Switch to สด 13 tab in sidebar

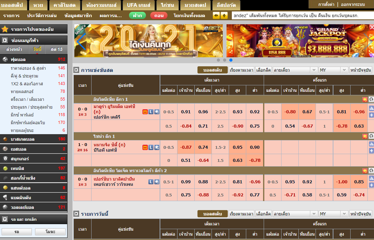(56, 49)
